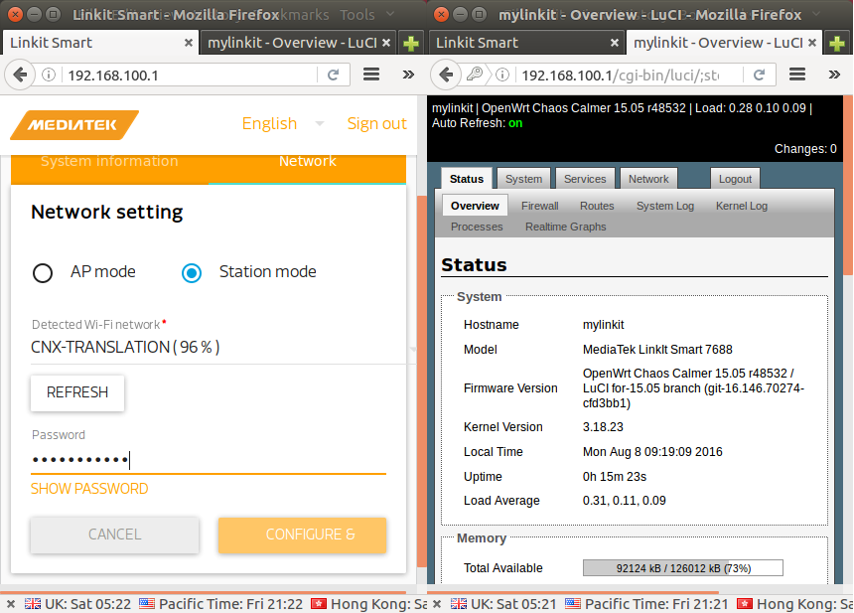Select Kernel Log subtab
Image resolution: width=854 pixels, height=613 pixels.
pos(741,206)
